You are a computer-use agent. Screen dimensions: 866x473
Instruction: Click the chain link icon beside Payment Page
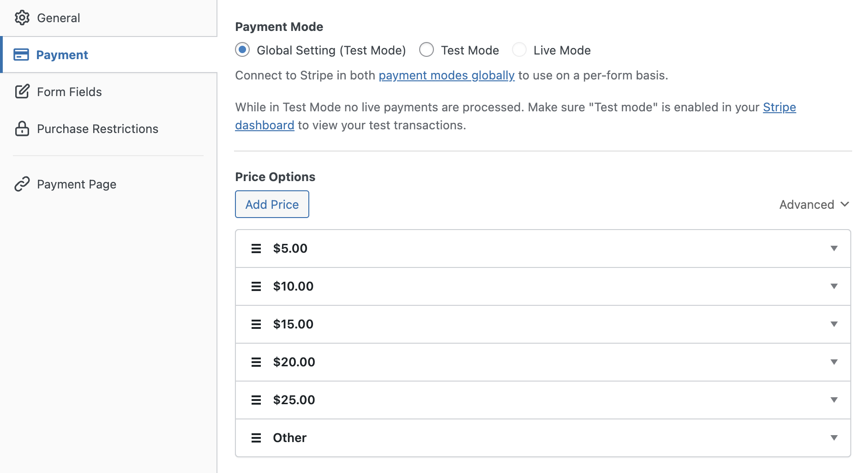click(22, 184)
